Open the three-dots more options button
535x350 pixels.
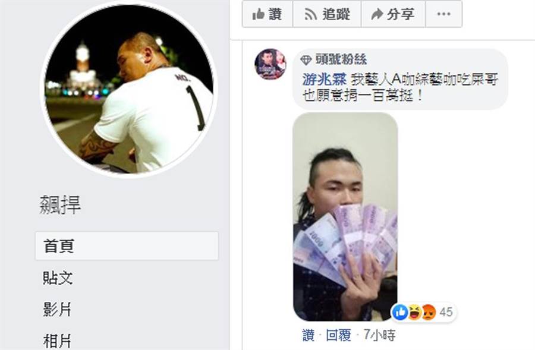[x=443, y=14]
